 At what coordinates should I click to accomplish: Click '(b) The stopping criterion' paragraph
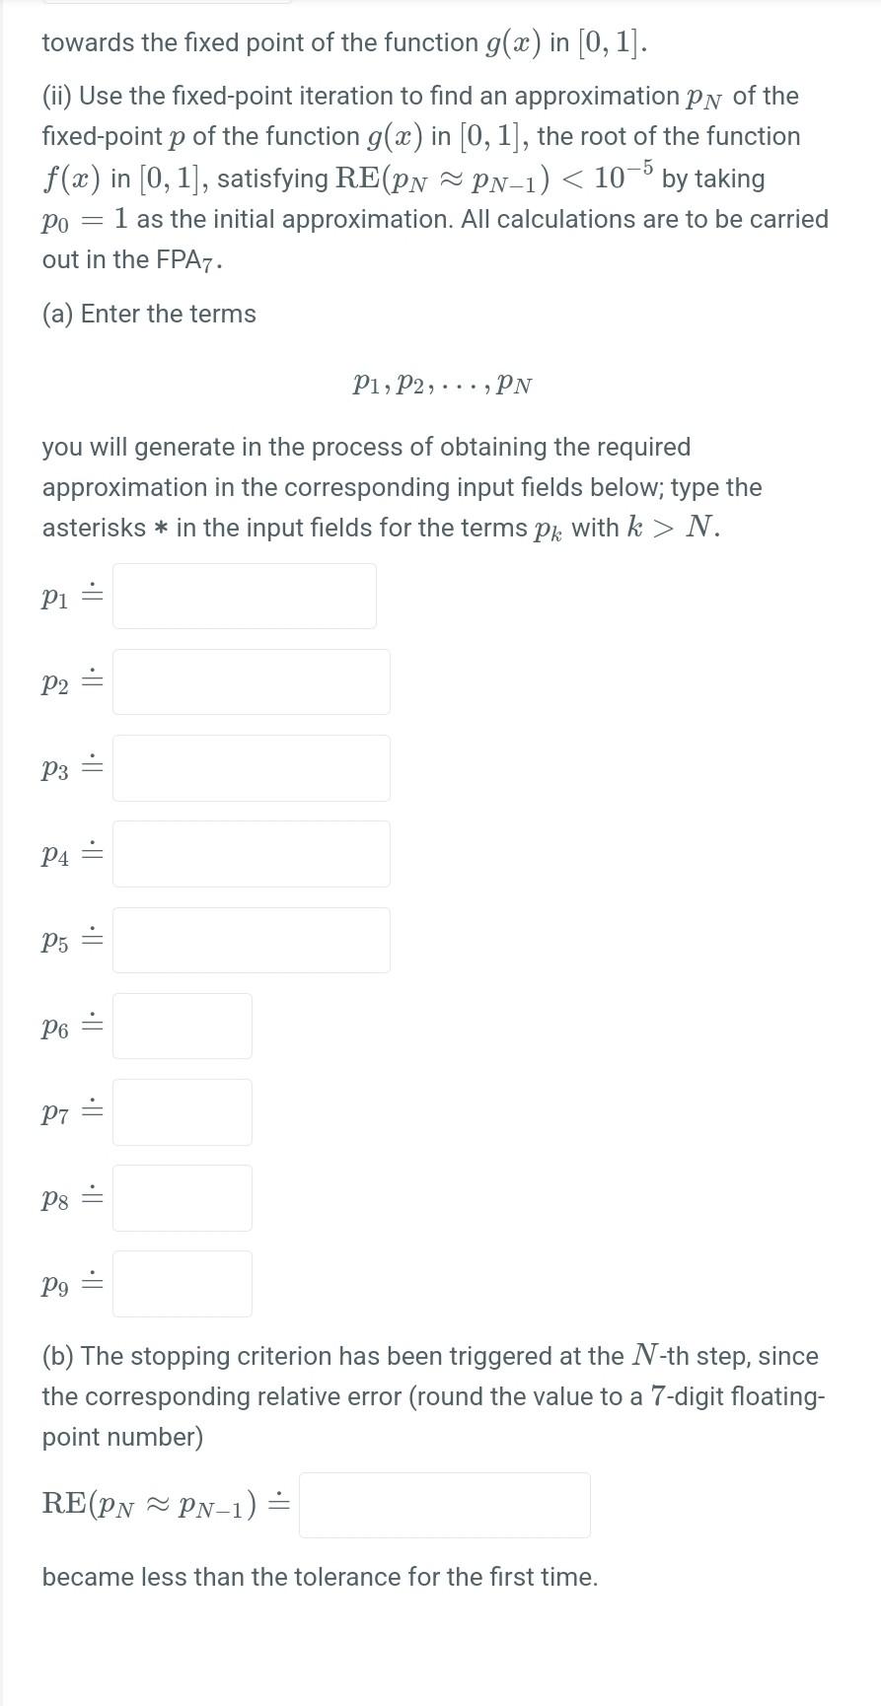point(434,1396)
